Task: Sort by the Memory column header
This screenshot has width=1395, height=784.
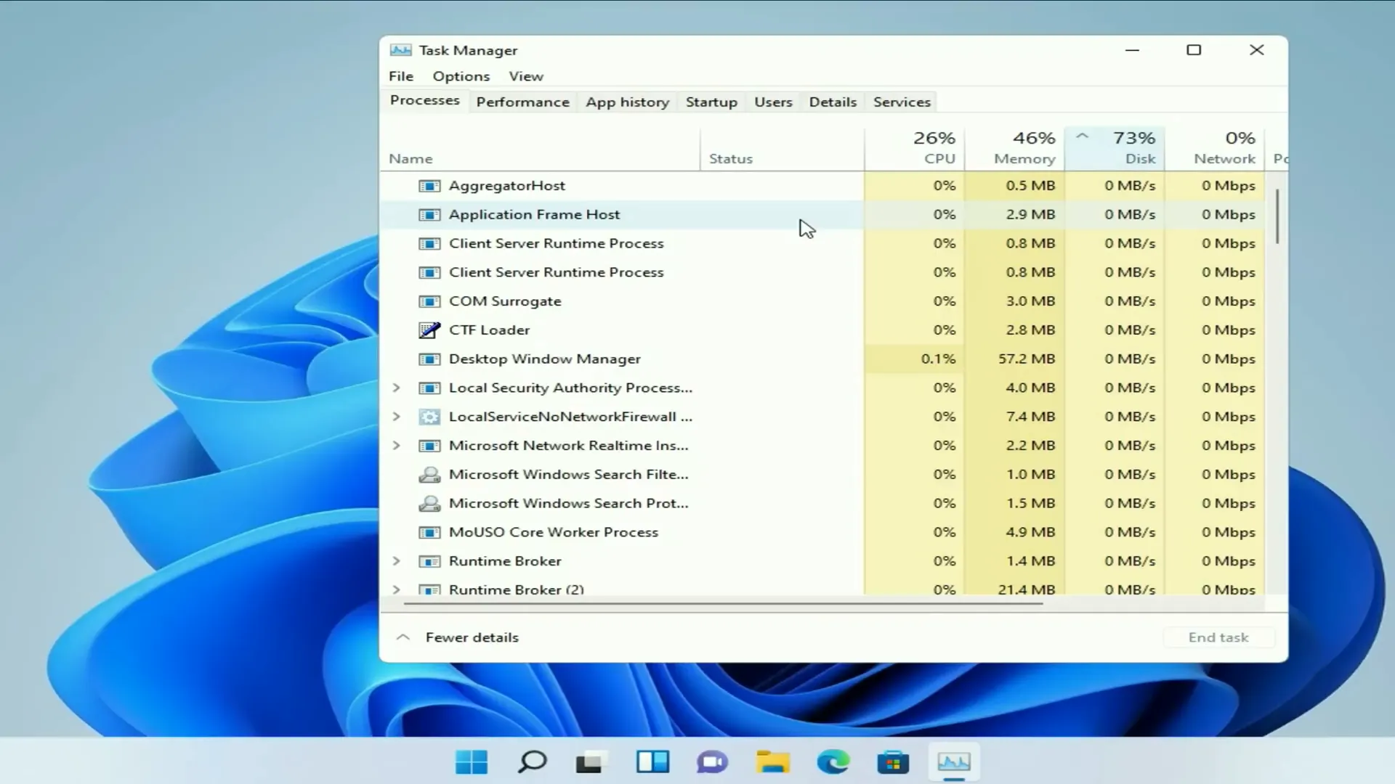Action: coord(1015,149)
